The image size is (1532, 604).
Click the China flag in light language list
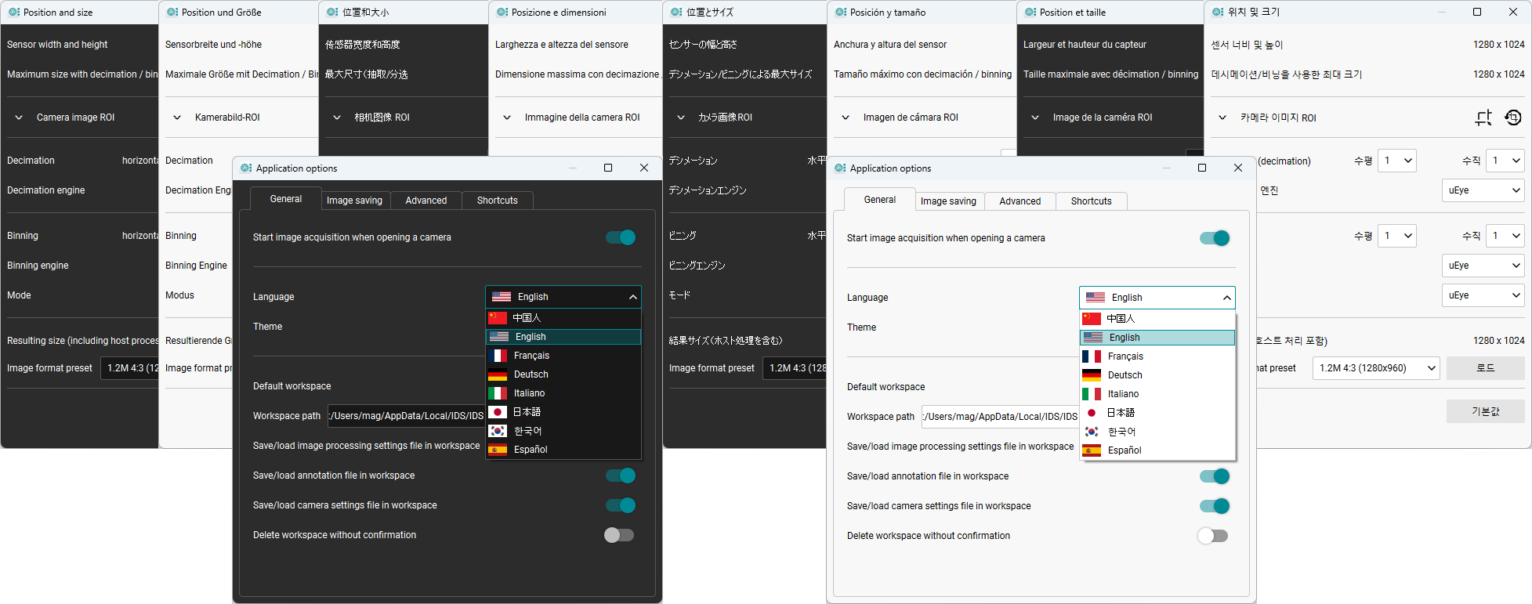tap(1092, 319)
